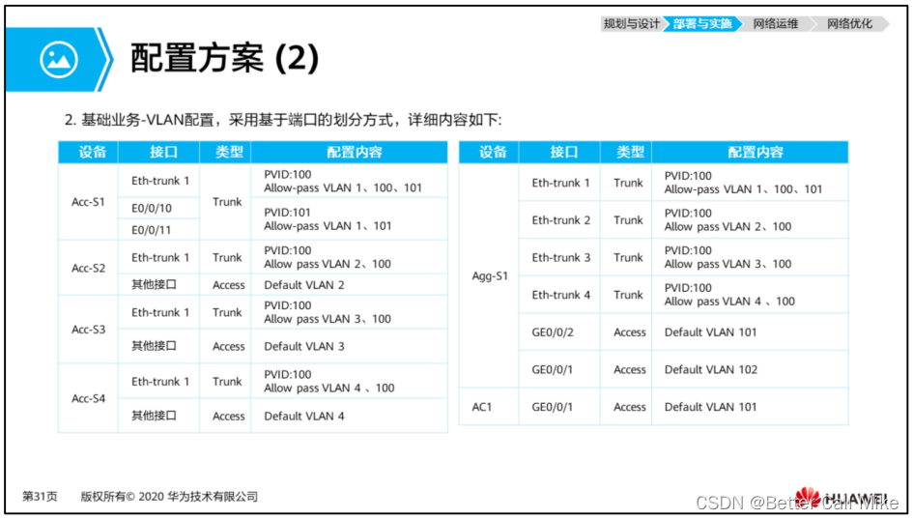Select the Acc-S3 device cell
Viewport: 913px width, 519px height.
pyautogui.click(x=88, y=330)
